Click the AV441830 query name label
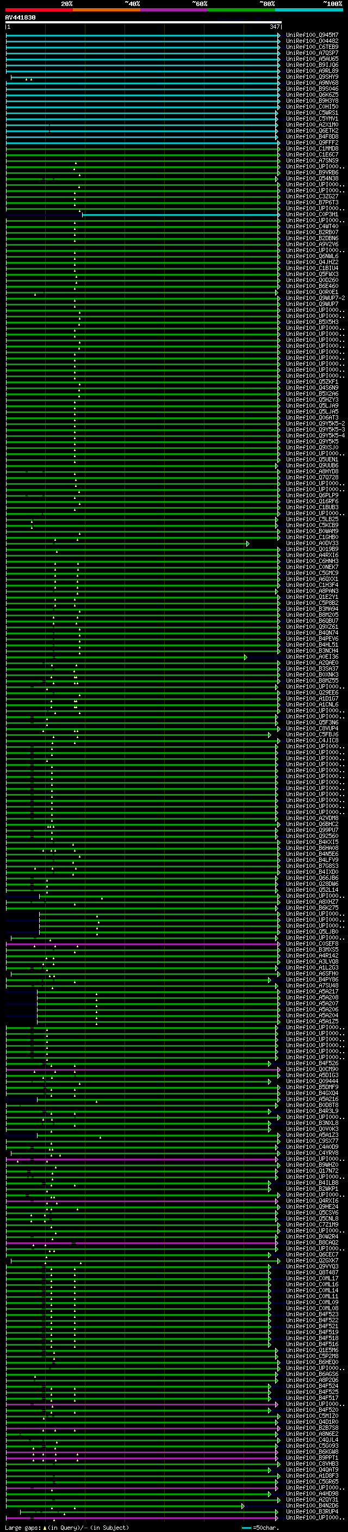 (x=20, y=17)
